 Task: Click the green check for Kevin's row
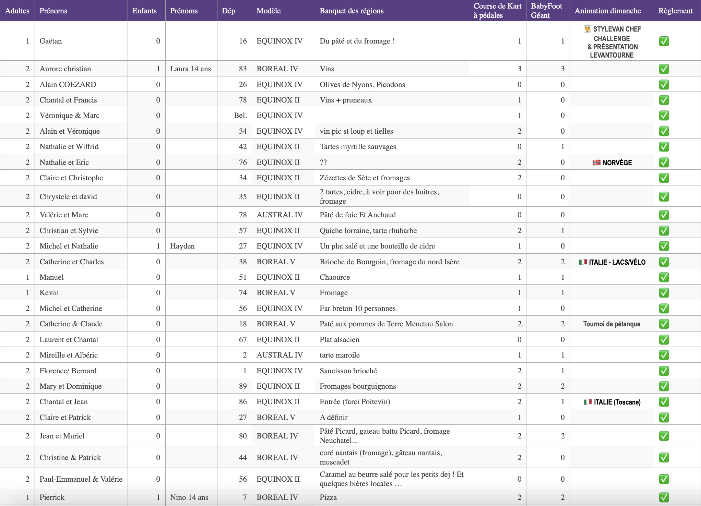pos(664,292)
